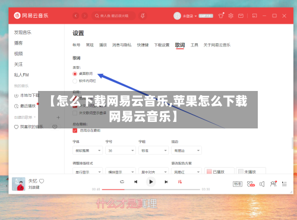Open the 字号 font size dropdown showing 36
This screenshot has width=297, height=220.
pos(121,150)
